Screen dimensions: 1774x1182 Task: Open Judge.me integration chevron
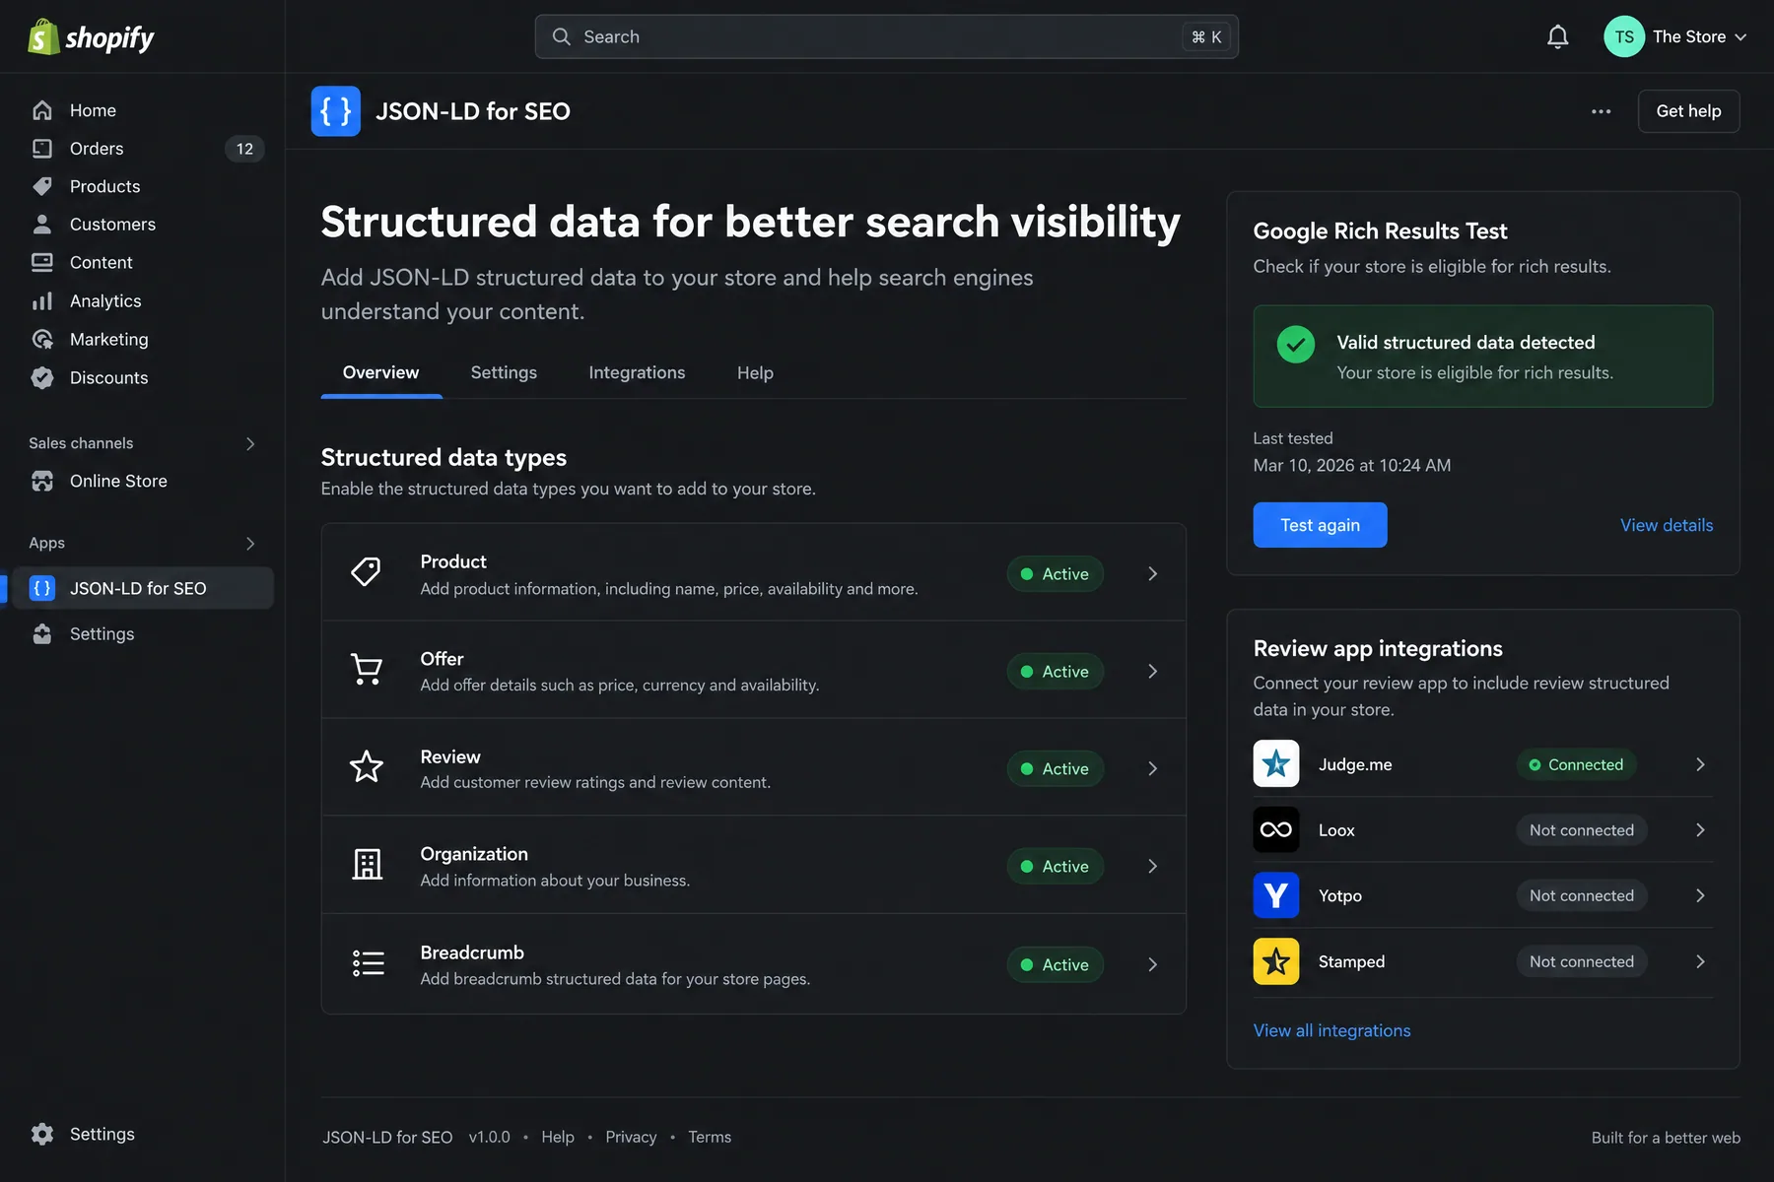[1700, 764]
